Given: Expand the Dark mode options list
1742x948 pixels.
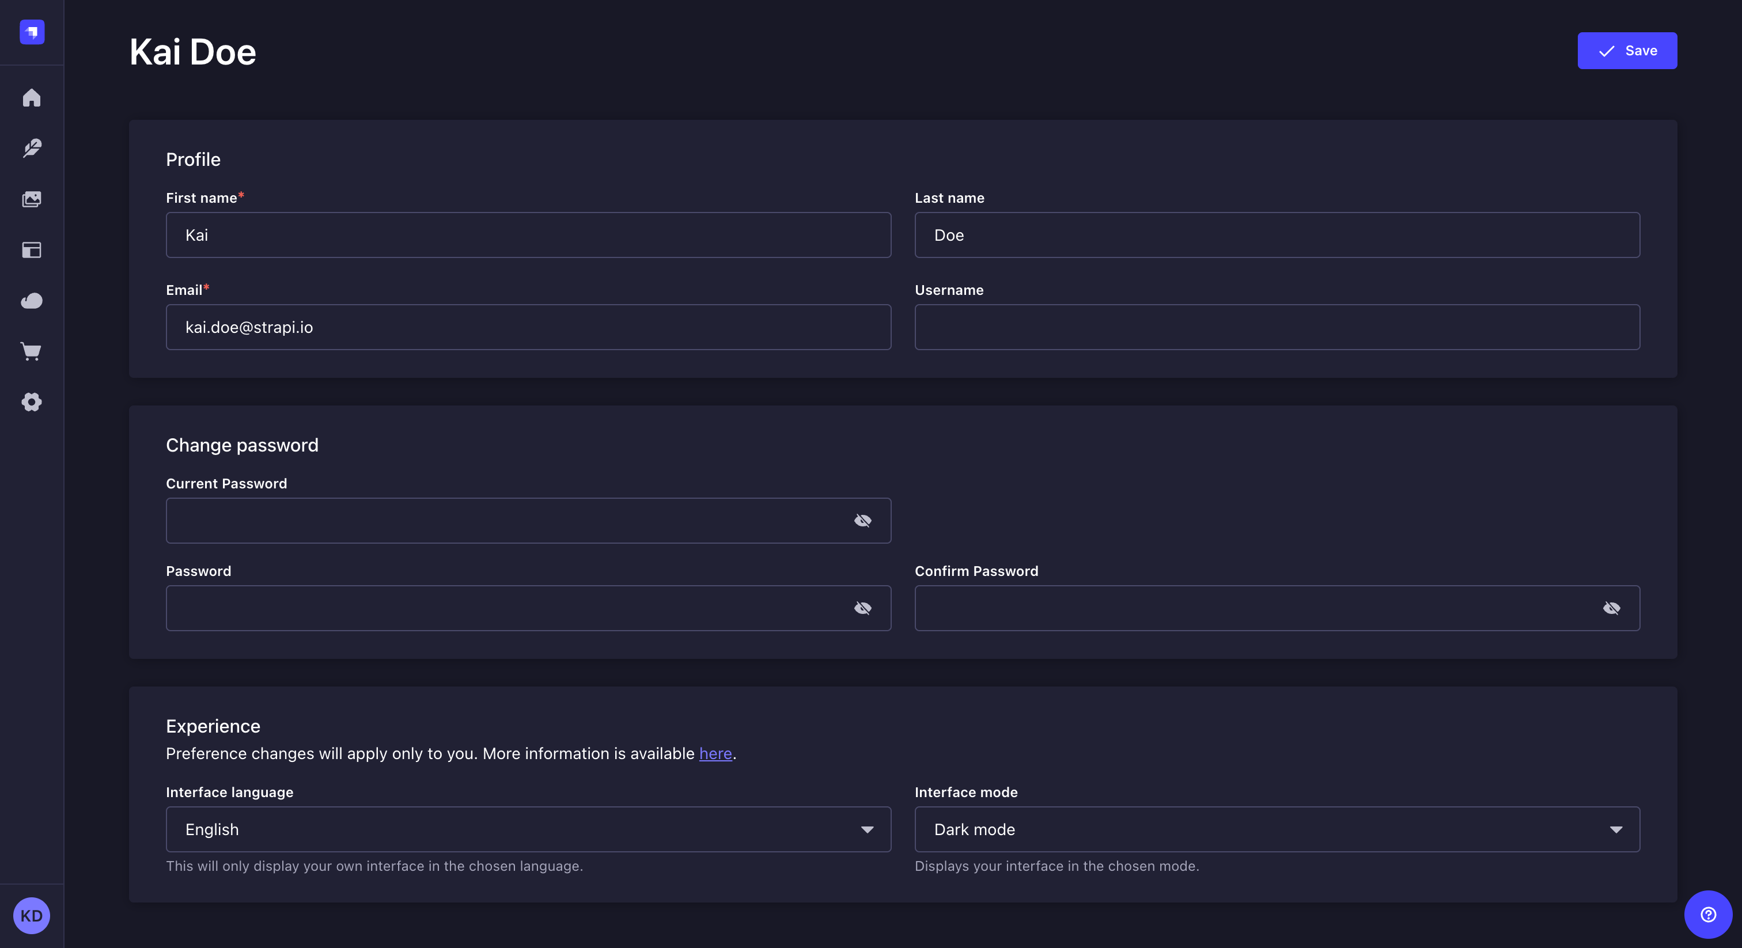Looking at the screenshot, I should 1616,830.
